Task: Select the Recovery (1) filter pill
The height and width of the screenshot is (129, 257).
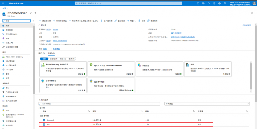Action: [x=71, y=59]
